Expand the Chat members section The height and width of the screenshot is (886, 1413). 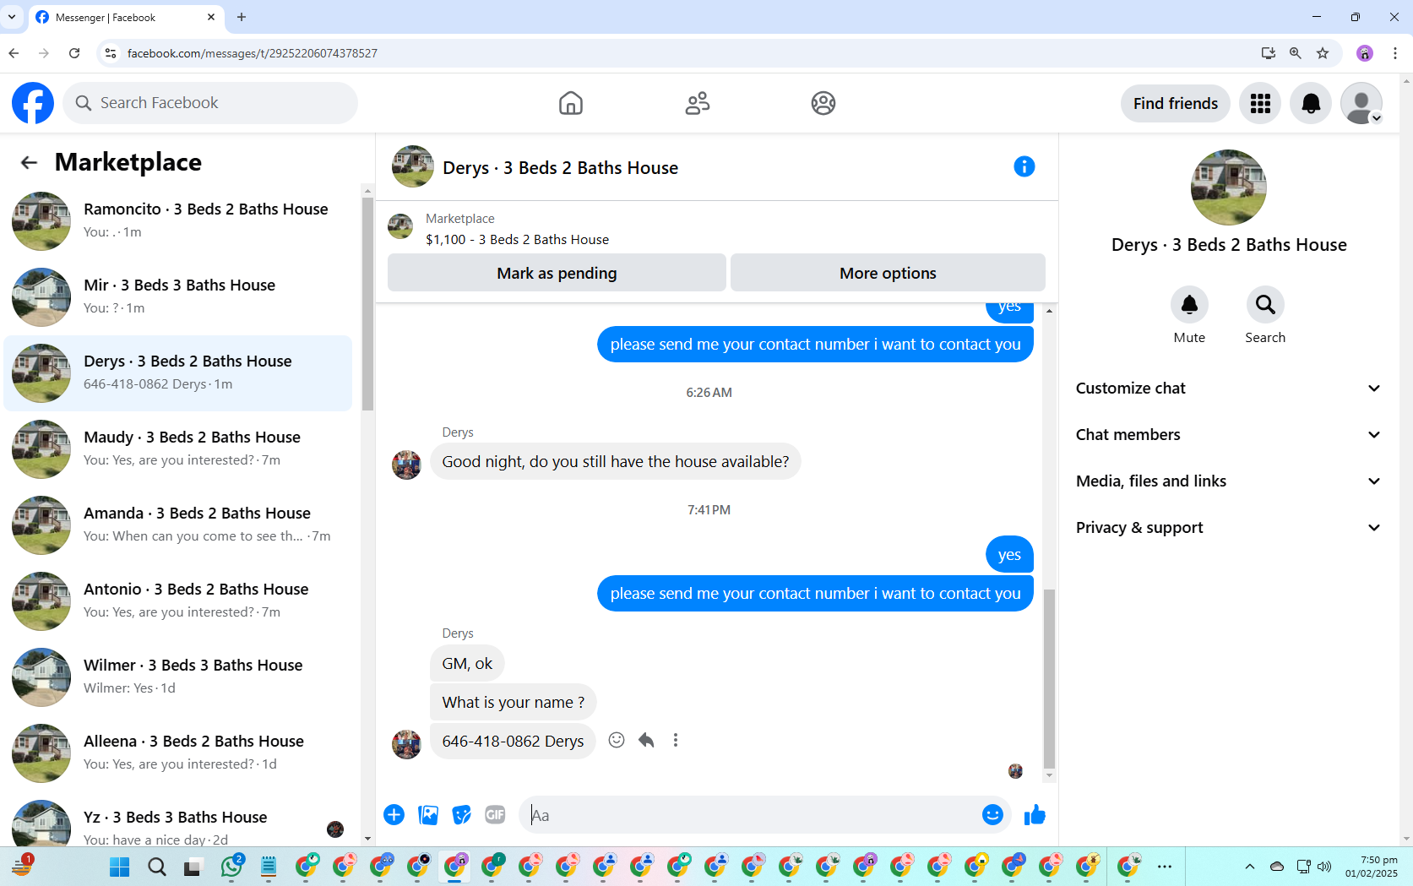point(1228,434)
